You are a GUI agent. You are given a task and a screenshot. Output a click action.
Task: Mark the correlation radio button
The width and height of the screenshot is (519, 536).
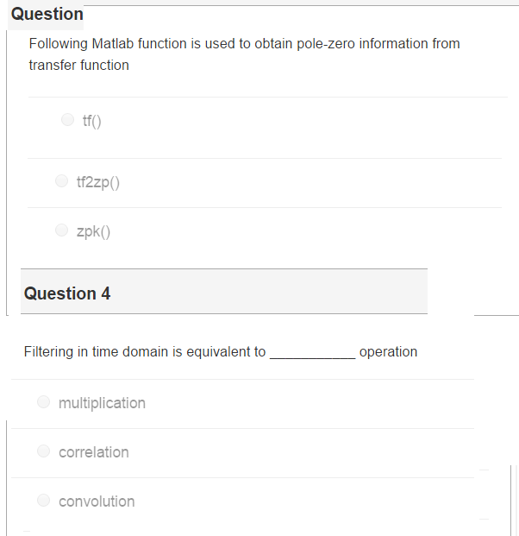[43, 451]
